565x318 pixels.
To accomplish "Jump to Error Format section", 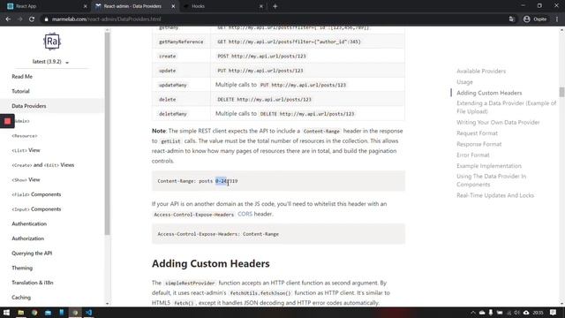I will (473, 155).
